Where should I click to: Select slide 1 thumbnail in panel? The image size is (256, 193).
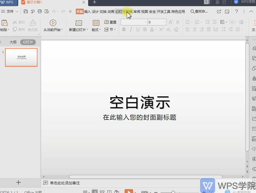21,58
